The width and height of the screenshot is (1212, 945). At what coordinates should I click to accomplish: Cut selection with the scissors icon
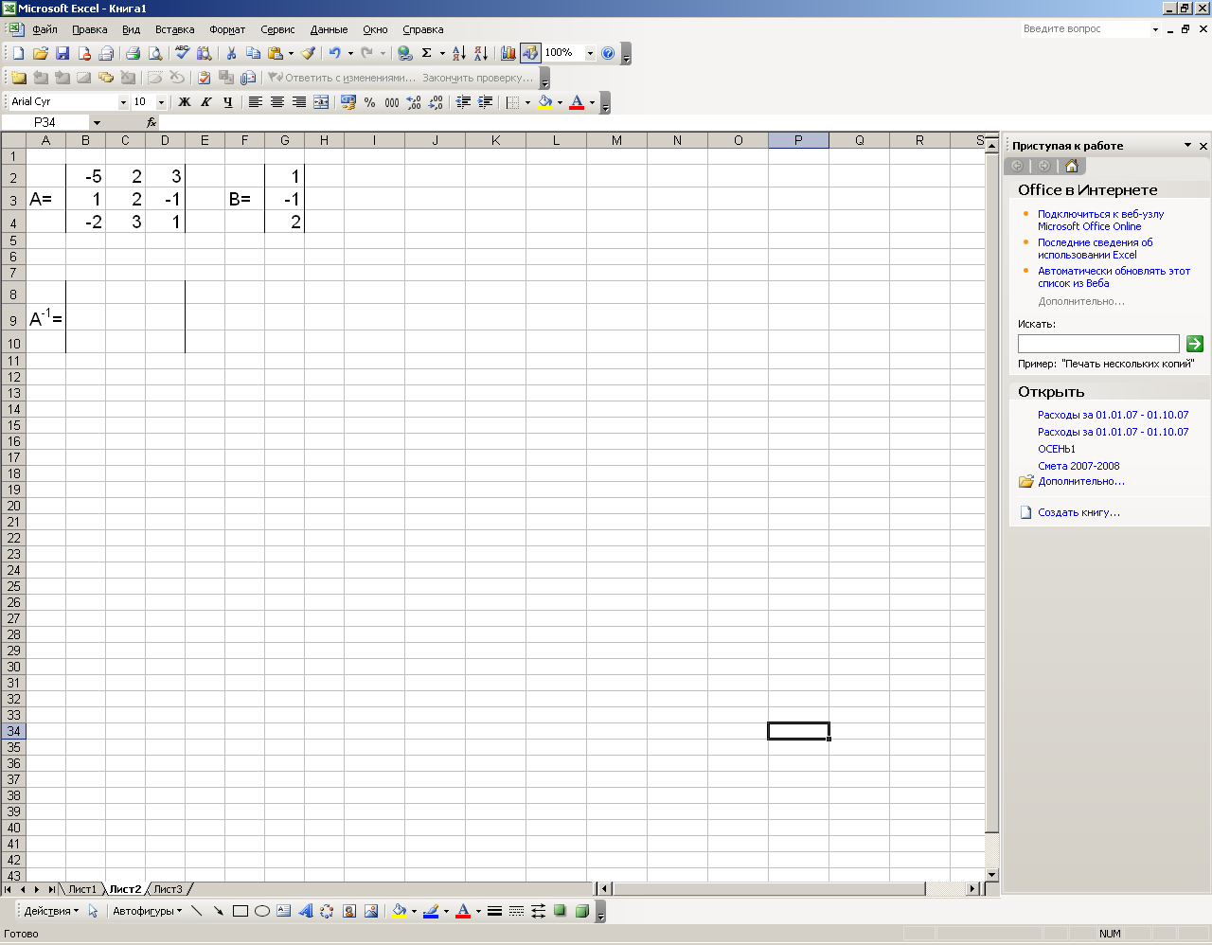point(230,53)
